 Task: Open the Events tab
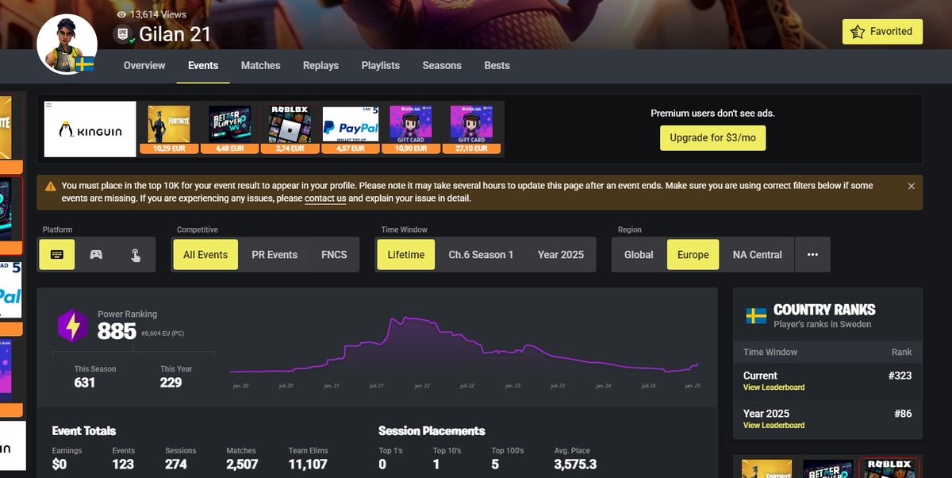pyautogui.click(x=203, y=66)
